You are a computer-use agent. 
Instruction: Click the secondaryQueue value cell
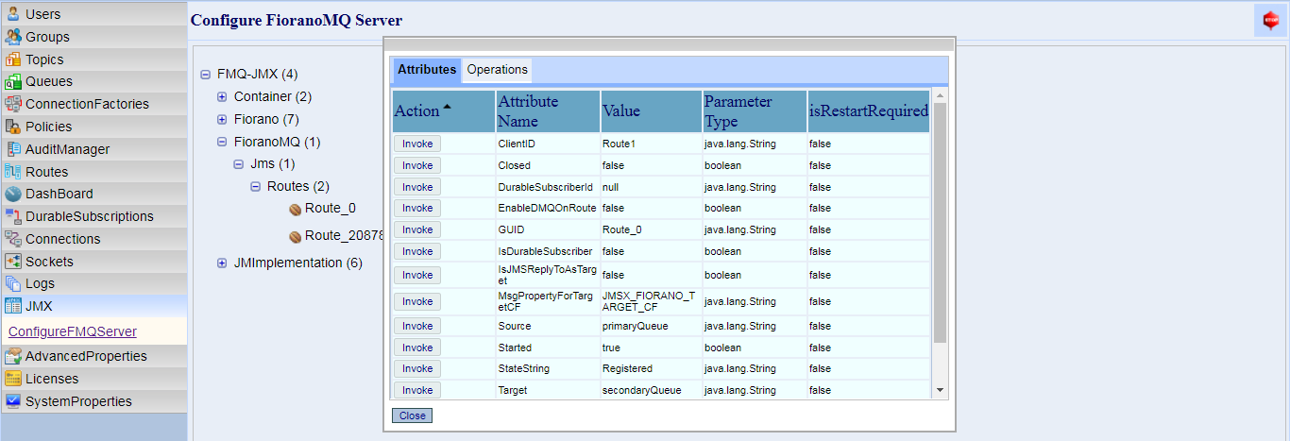pyautogui.click(x=651, y=390)
